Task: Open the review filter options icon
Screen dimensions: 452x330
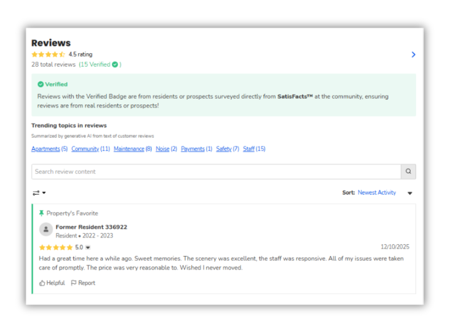Action: 39,193
